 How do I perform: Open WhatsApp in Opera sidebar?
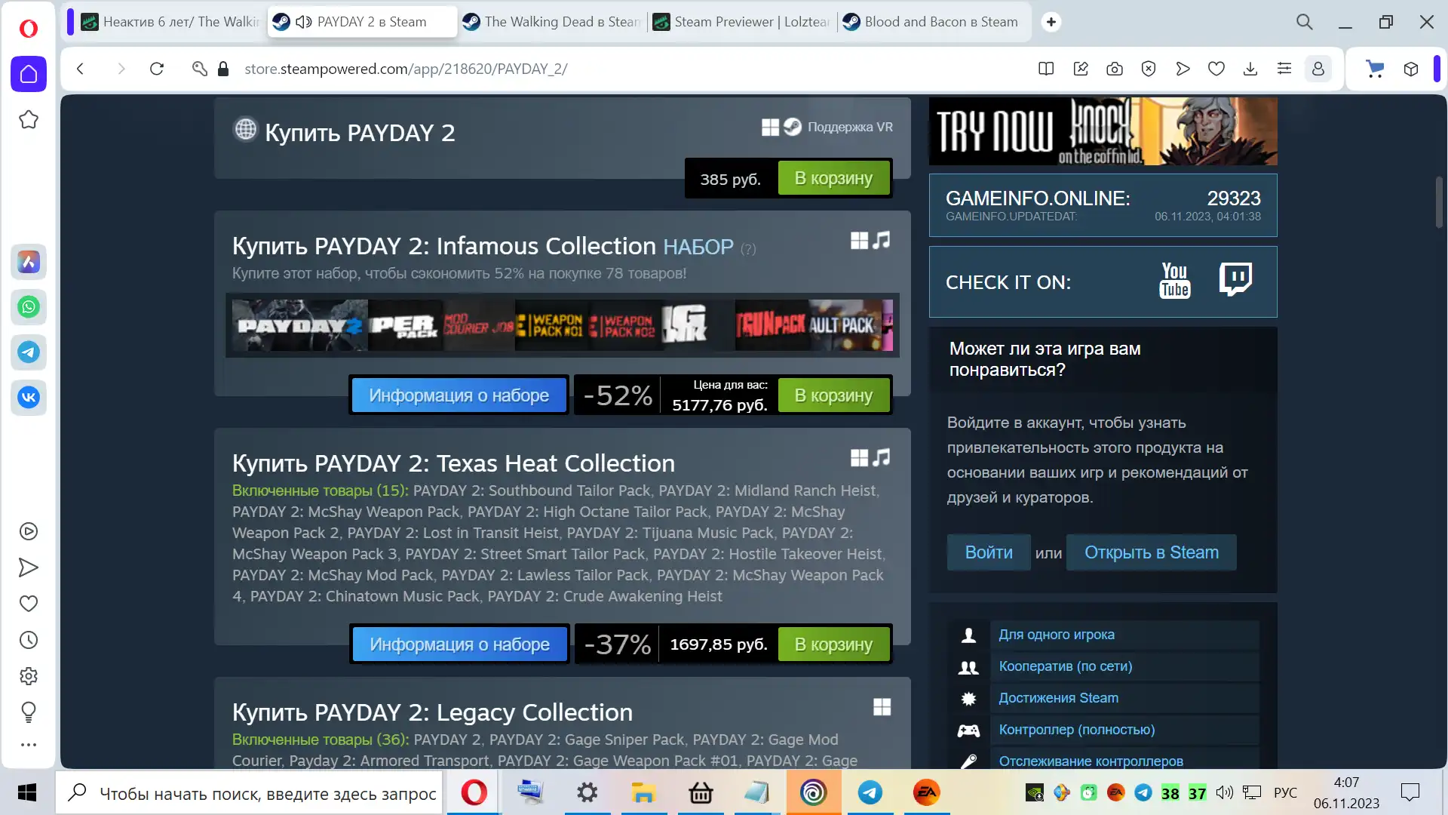29,307
